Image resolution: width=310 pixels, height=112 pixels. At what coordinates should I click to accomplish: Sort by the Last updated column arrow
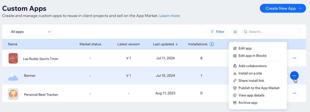[177, 44]
